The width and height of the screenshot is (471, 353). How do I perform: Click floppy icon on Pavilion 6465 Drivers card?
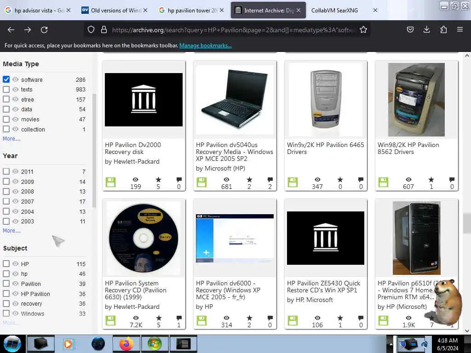293,182
